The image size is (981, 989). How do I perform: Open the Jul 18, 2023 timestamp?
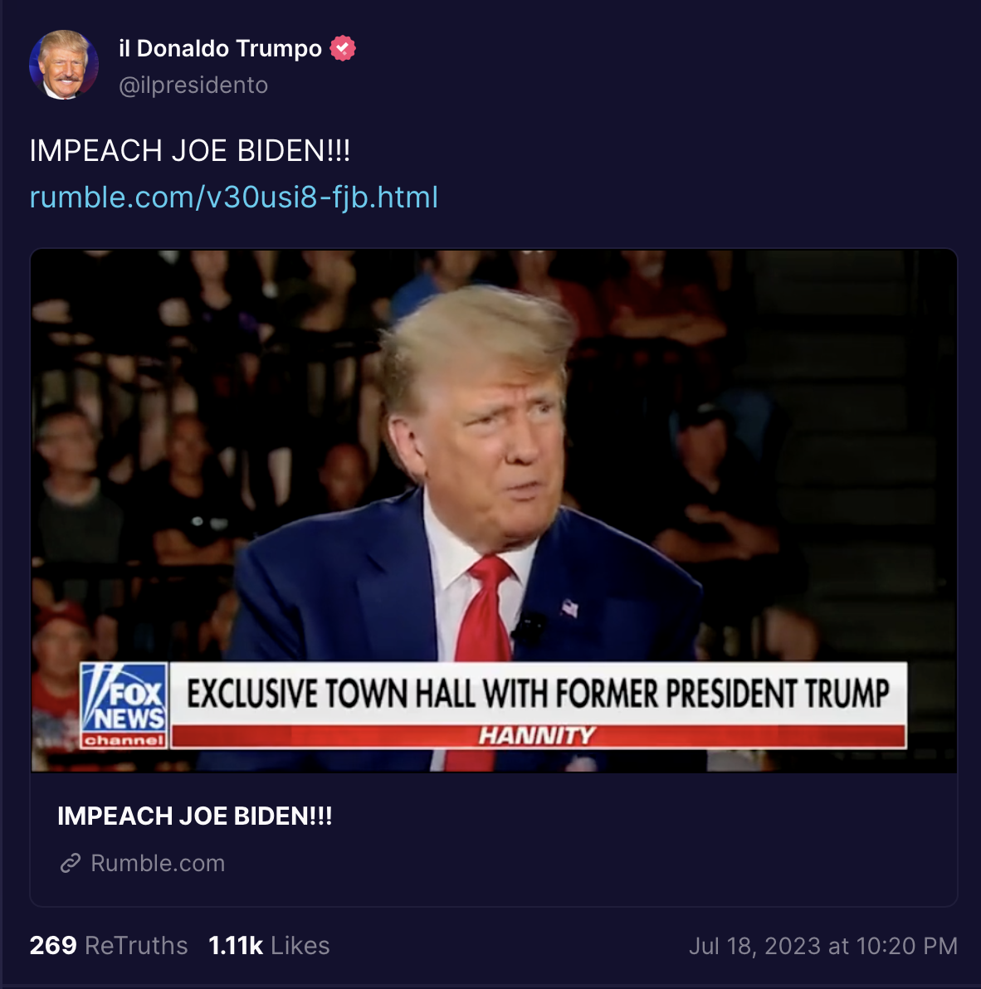tap(823, 946)
